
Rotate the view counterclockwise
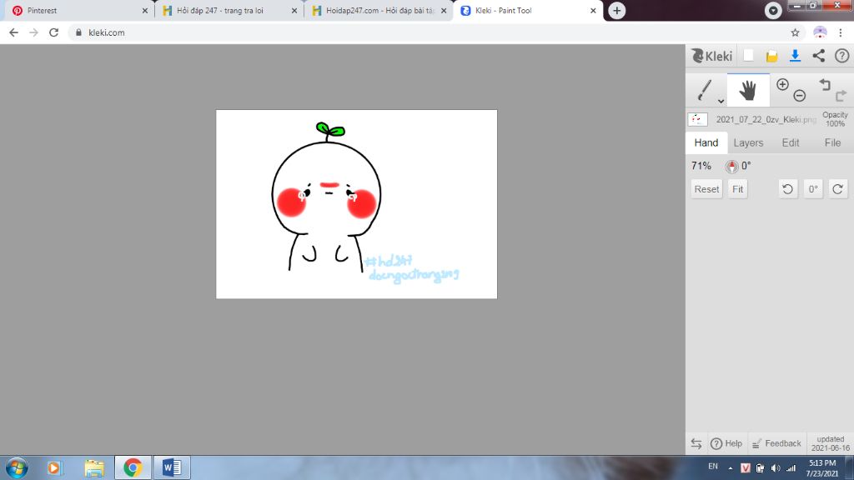[x=787, y=189]
